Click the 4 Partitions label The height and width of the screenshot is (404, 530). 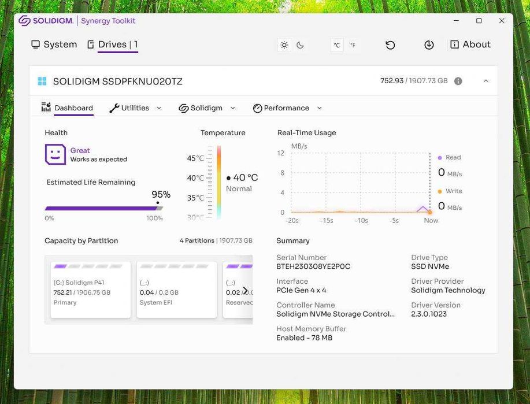coord(197,240)
